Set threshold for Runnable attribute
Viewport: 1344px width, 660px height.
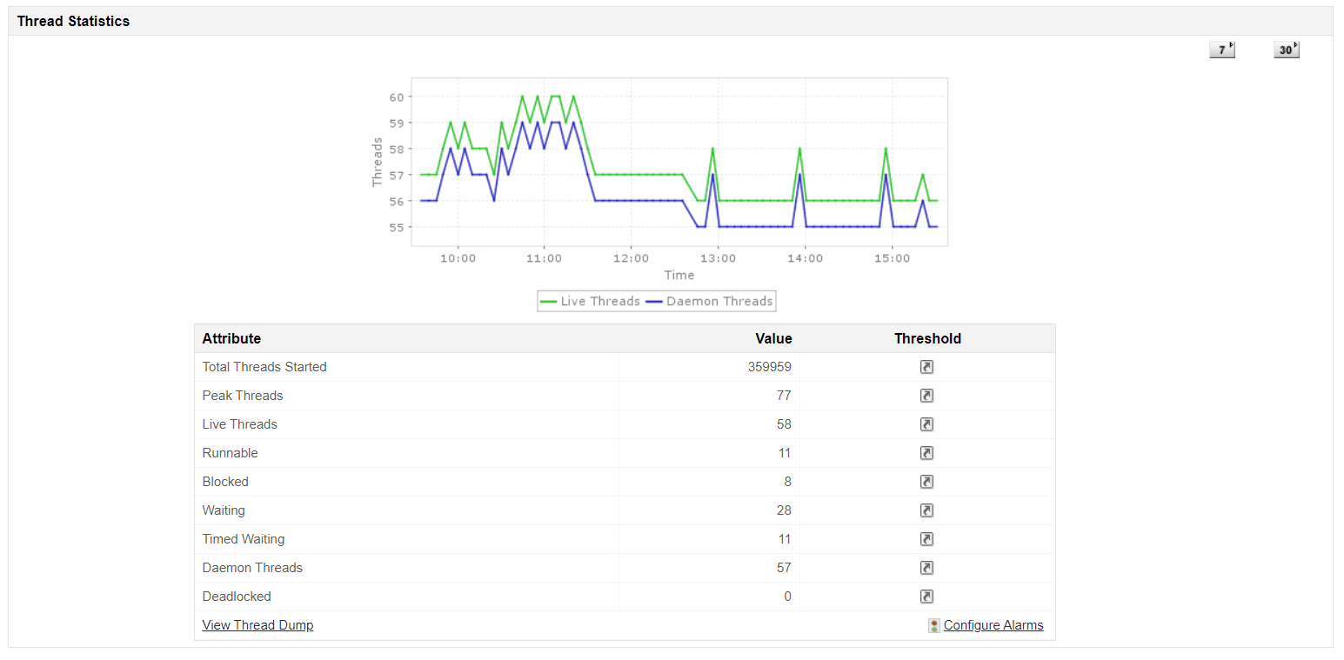pos(926,452)
